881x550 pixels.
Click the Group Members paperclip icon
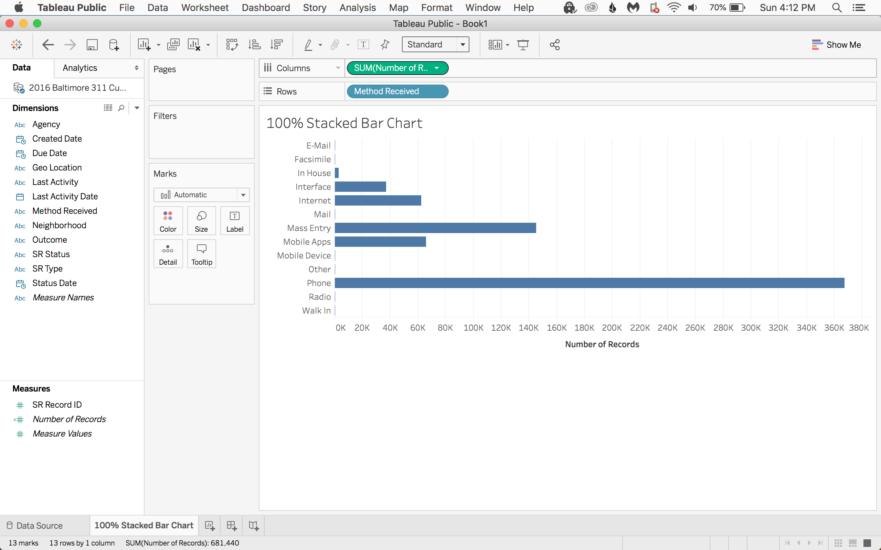(335, 45)
